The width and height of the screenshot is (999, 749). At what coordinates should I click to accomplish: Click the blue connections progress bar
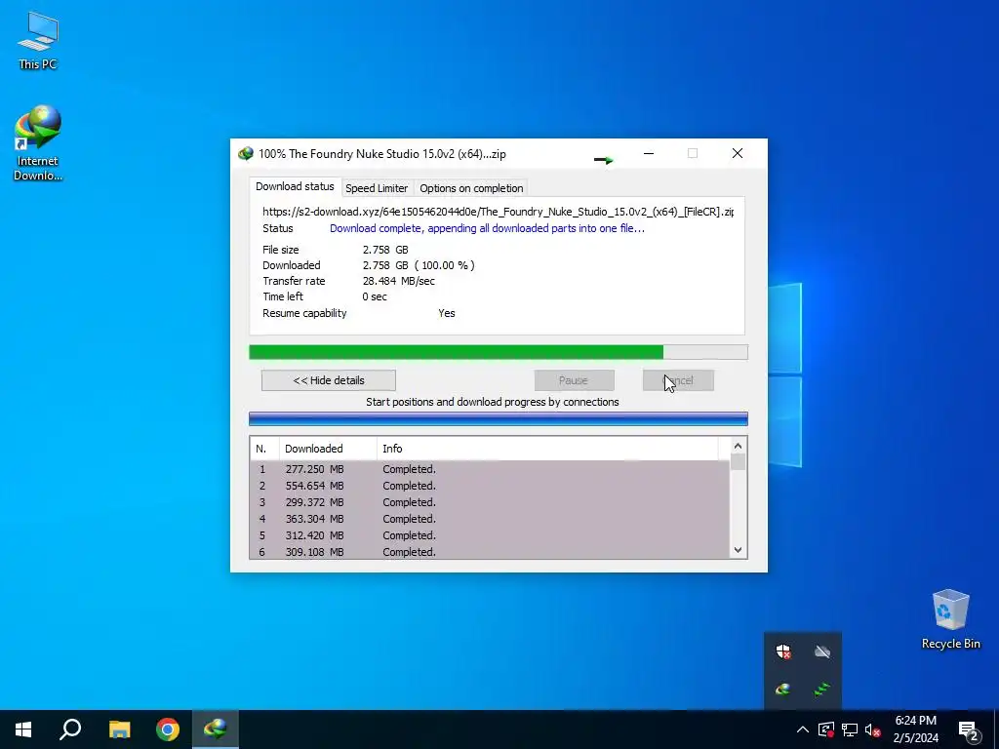pyautogui.click(x=499, y=418)
